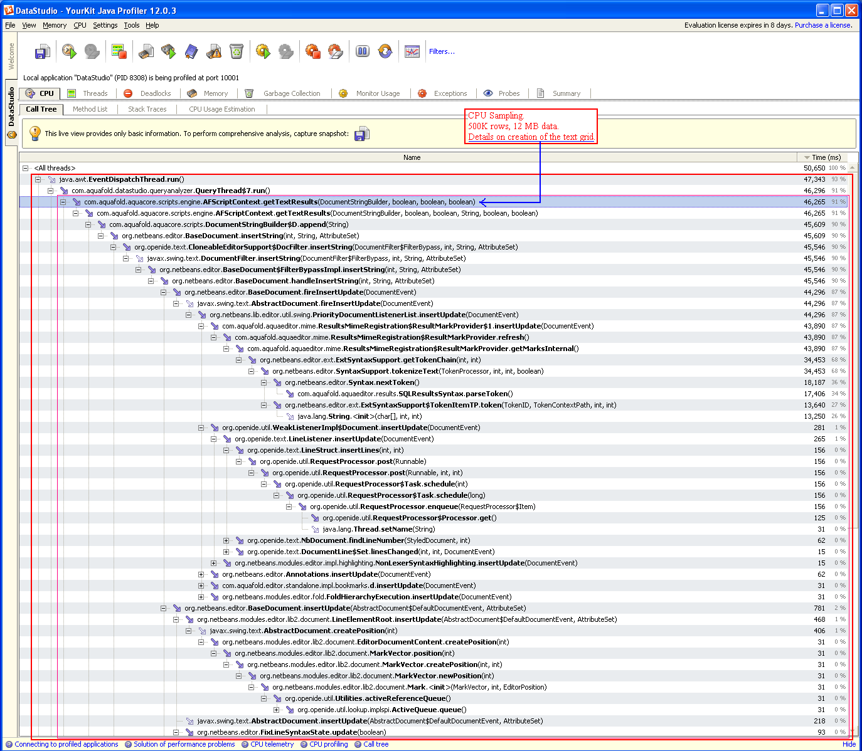Click the red gear with stop square icon
The height and width of the screenshot is (751, 862).
coord(313,51)
